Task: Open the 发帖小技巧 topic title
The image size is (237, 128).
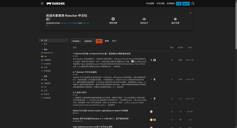Action: (x=82, y=92)
